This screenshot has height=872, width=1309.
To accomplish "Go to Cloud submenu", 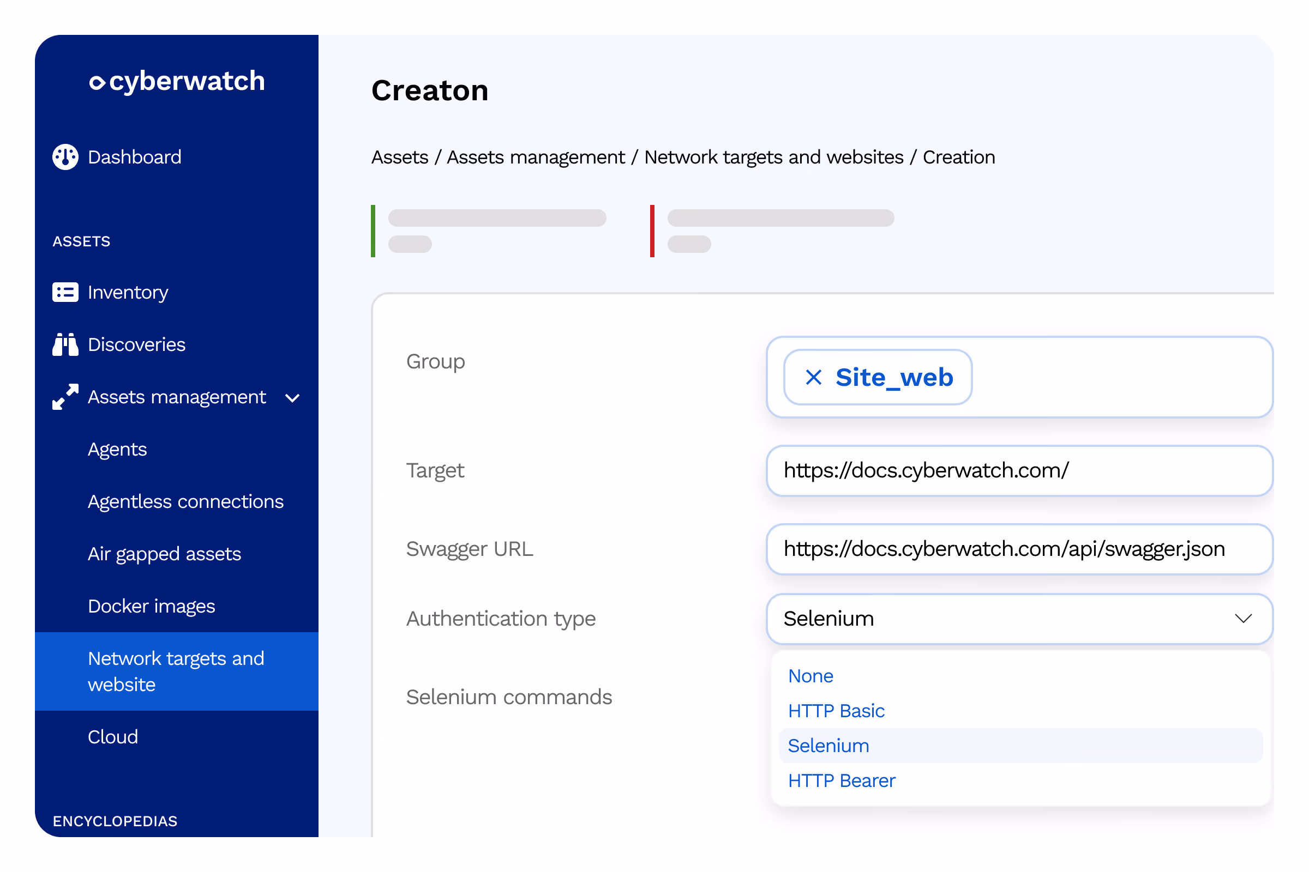I will [113, 737].
